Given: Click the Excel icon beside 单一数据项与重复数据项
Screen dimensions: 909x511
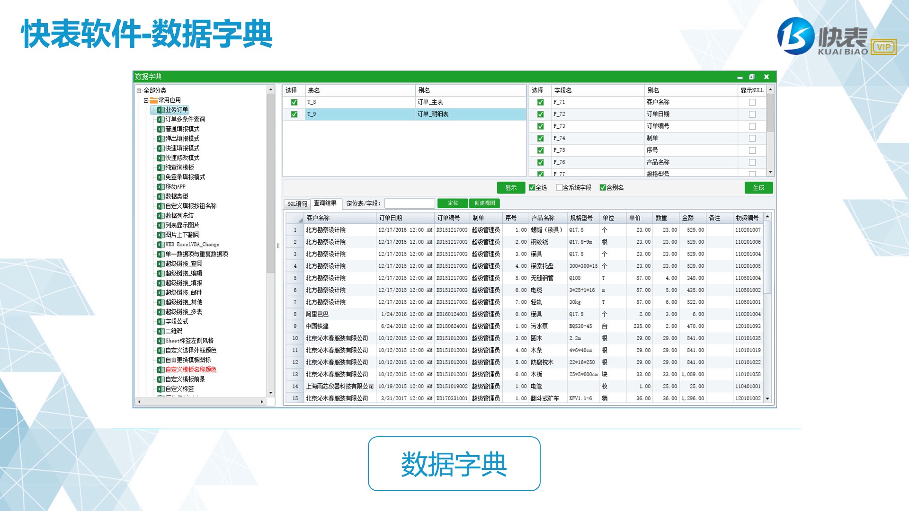Looking at the screenshot, I should click(160, 254).
